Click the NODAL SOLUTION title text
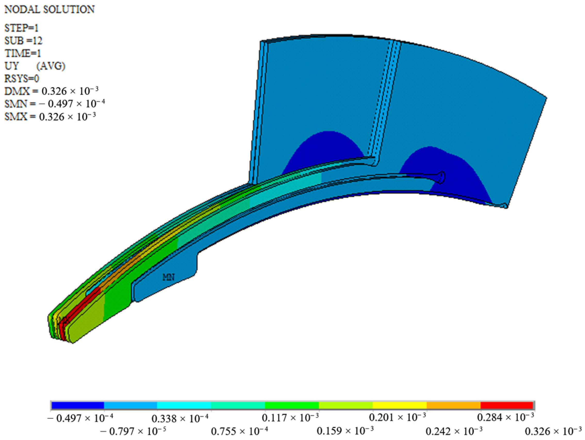 [x=50, y=10]
